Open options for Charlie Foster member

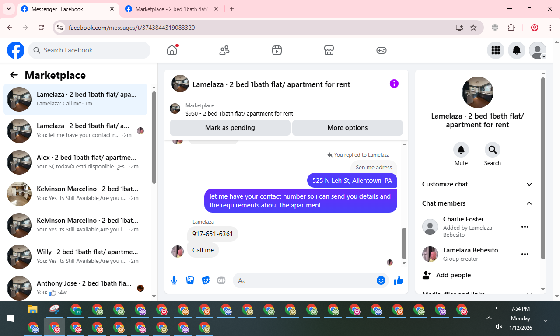[525, 227]
